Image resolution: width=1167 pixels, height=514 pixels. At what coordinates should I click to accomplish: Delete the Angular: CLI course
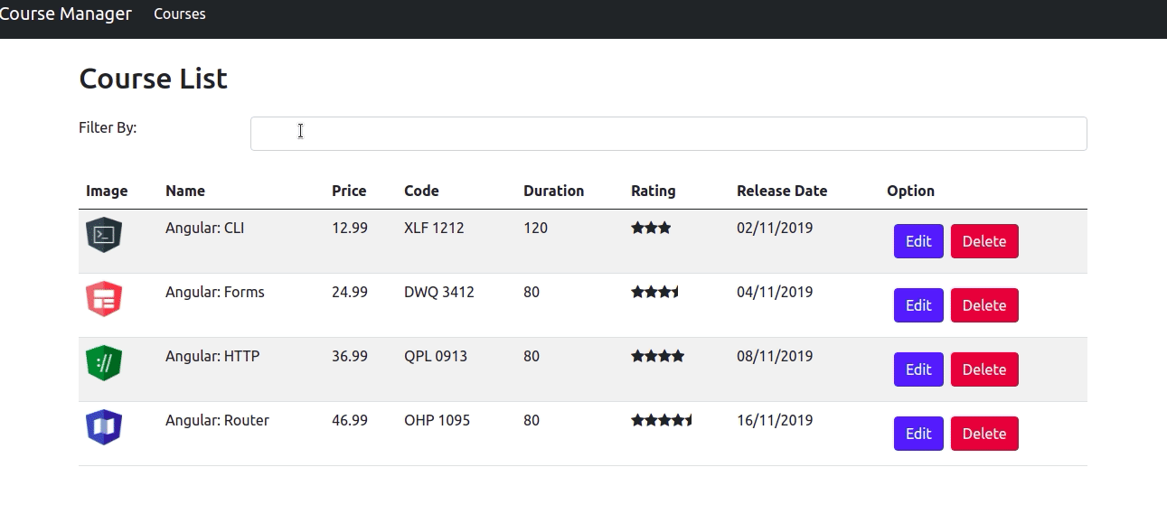click(x=984, y=241)
